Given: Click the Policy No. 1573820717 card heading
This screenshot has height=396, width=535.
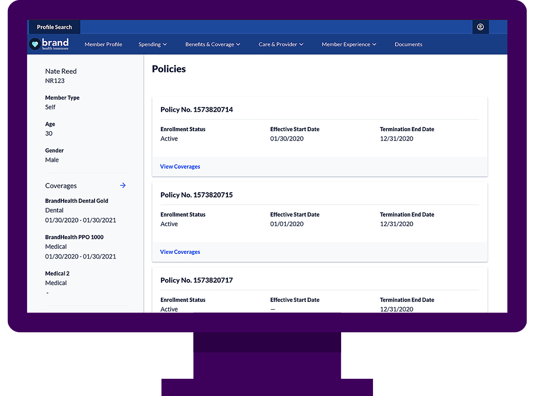Looking at the screenshot, I should pos(196,281).
